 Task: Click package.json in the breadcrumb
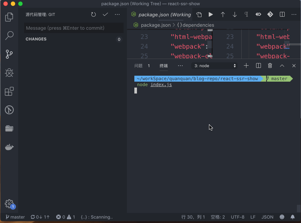(x=156, y=25)
